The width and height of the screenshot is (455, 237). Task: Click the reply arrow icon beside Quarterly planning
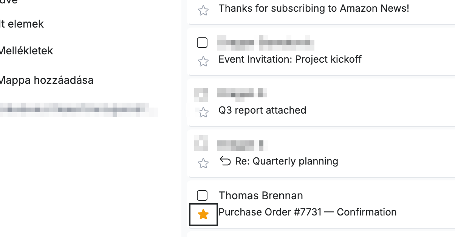(x=225, y=162)
